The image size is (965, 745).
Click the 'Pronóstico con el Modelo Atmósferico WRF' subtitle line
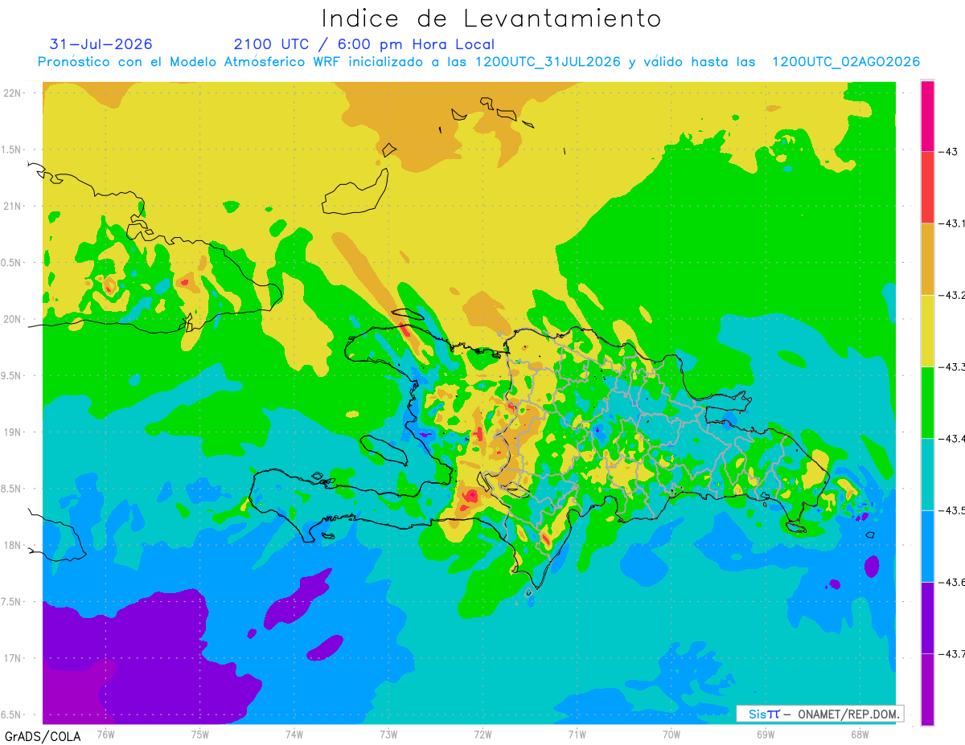click(x=478, y=62)
